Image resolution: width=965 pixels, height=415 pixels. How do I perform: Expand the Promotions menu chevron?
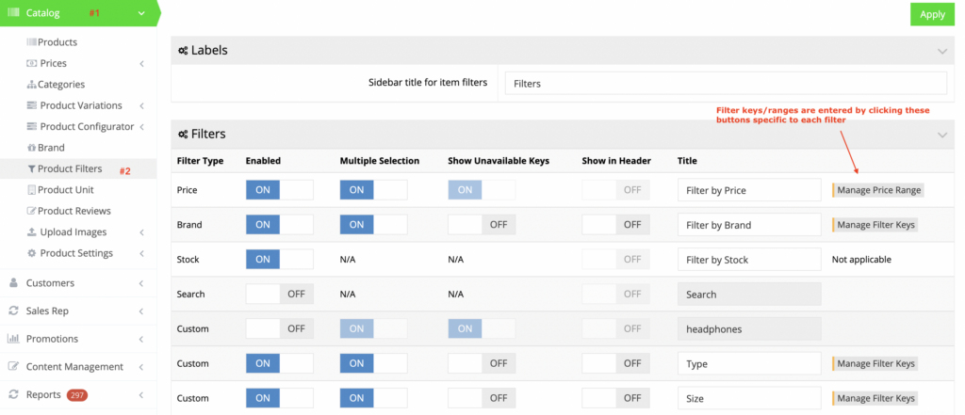[141, 339]
